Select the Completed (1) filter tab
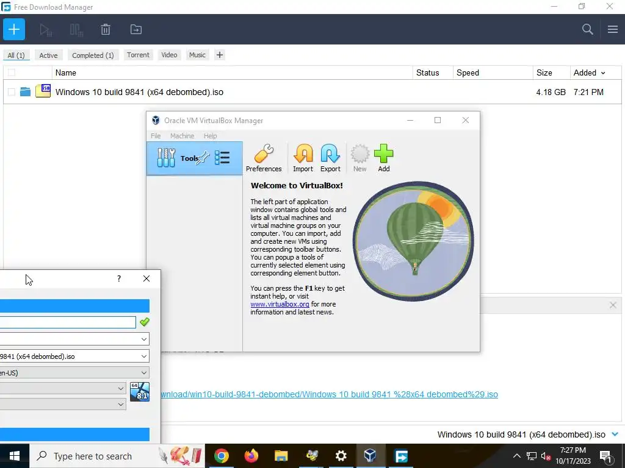 click(93, 55)
